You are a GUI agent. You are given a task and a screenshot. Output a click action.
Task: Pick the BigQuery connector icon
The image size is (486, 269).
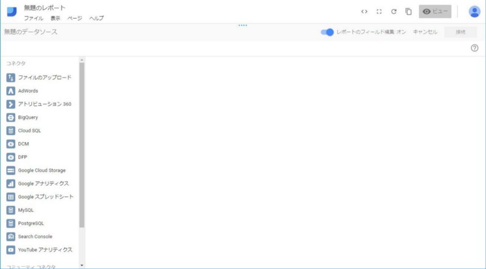click(10, 118)
